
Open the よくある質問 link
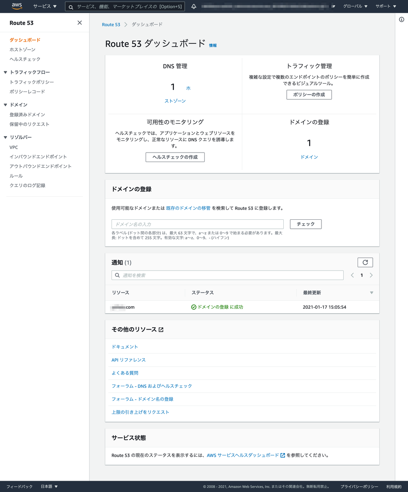pyautogui.click(x=125, y=373)
